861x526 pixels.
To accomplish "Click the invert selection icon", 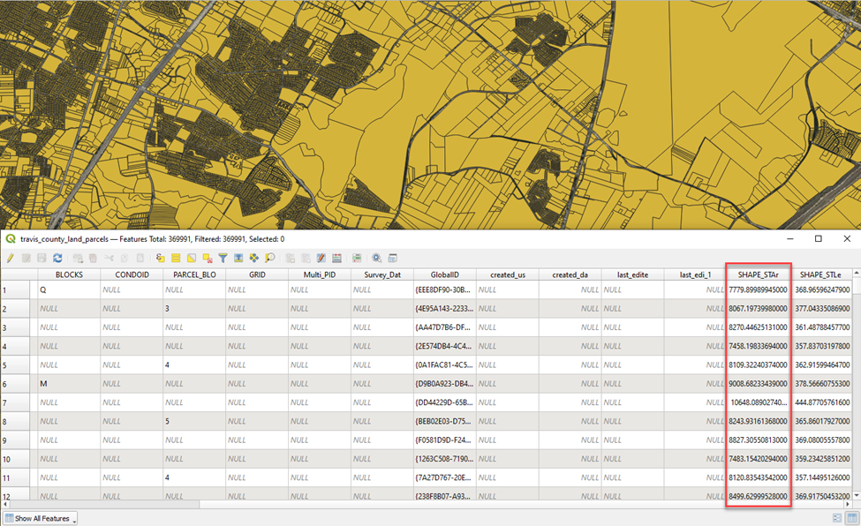I will point(192,259).
